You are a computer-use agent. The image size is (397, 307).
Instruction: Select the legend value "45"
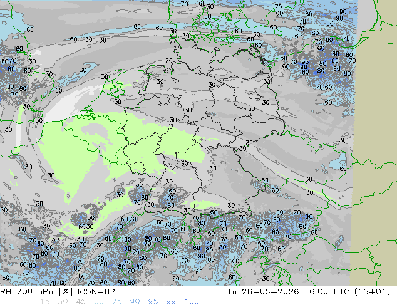click(81, 302)
